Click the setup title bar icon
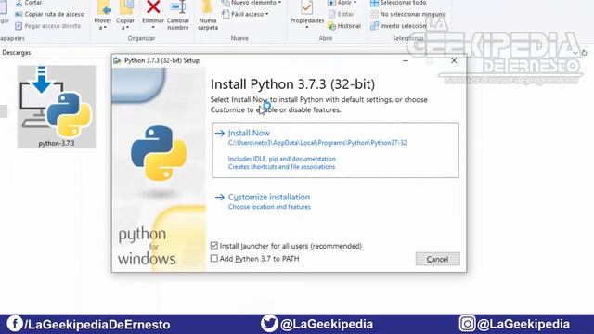This screenshot has height=334, width=594. point(117,60)
